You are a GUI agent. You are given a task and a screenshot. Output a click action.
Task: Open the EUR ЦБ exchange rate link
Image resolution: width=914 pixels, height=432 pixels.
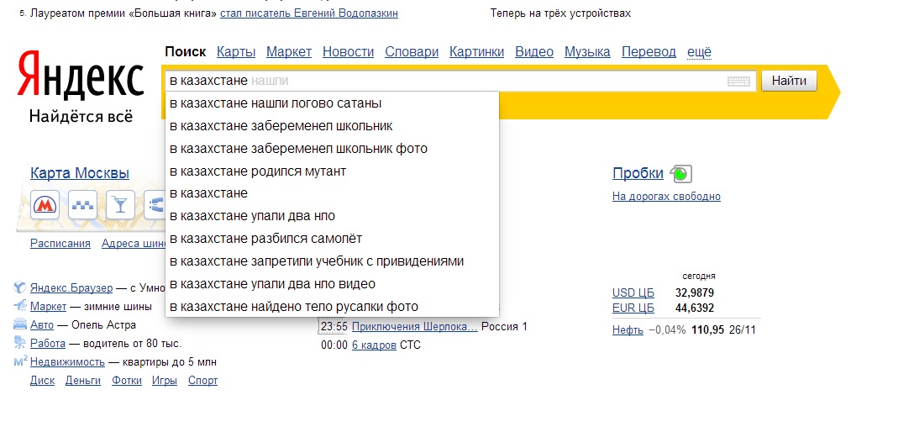coord(633,308)
